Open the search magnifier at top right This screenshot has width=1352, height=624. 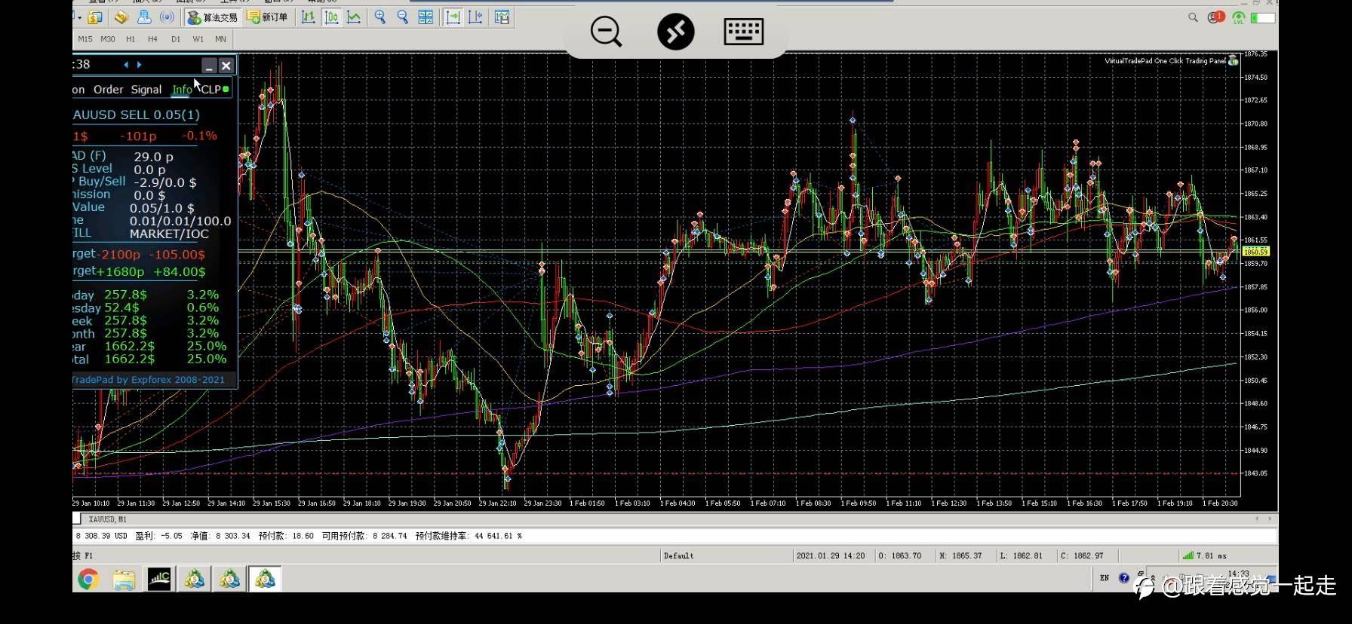pyautogui.click(x=1193, y=17)
